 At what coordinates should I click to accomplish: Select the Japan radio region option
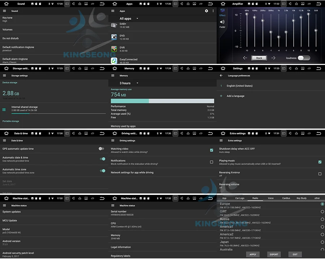click(322, 242)
